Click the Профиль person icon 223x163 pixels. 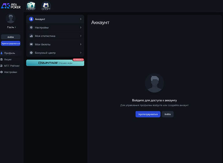pyautogui.click(x=2, y=53)
